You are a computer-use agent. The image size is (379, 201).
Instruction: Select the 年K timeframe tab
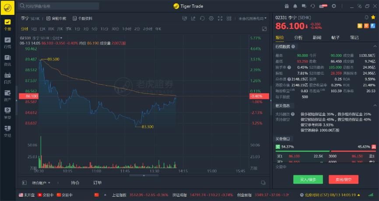click(x=158, y=29)
